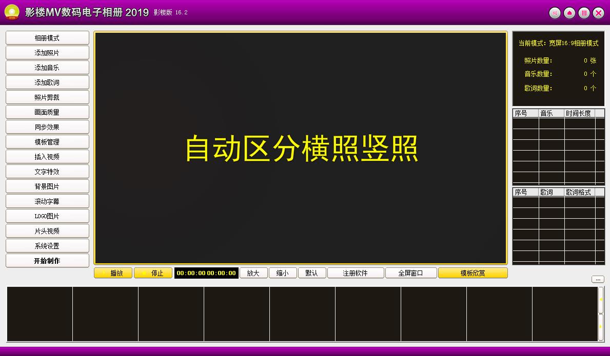Click the filmstrip vertical scrollbar
The width and height of the screenshot is (610, 356).
tap(600, 313)
